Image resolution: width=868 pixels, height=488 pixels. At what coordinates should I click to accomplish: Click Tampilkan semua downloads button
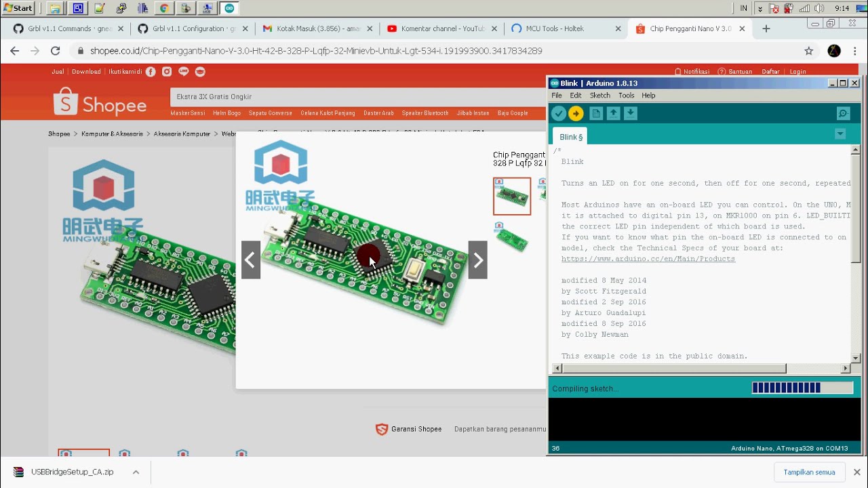coord(809,472)
